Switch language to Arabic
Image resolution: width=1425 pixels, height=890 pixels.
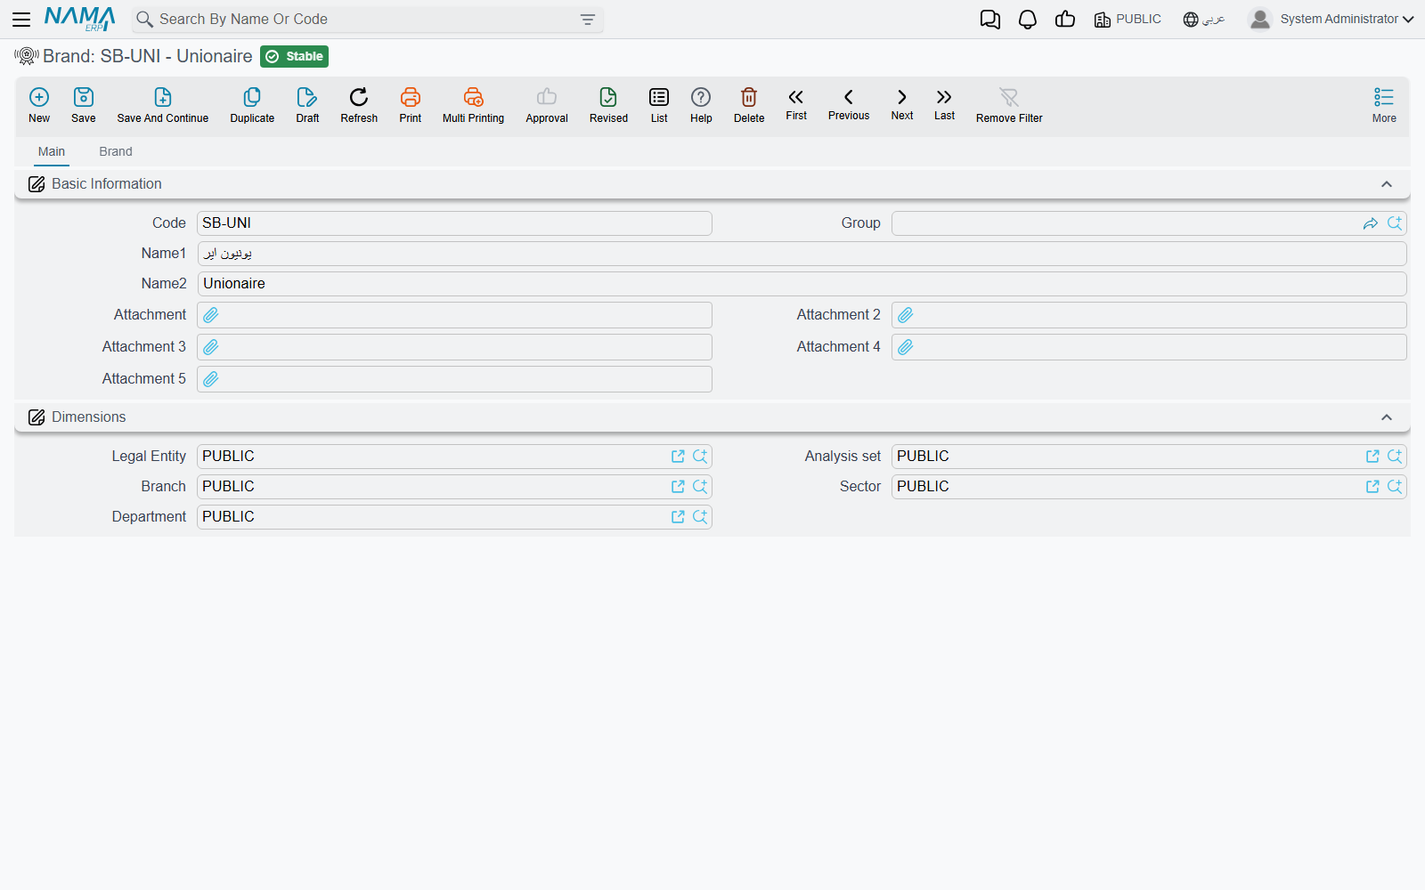click(1204, 20)
